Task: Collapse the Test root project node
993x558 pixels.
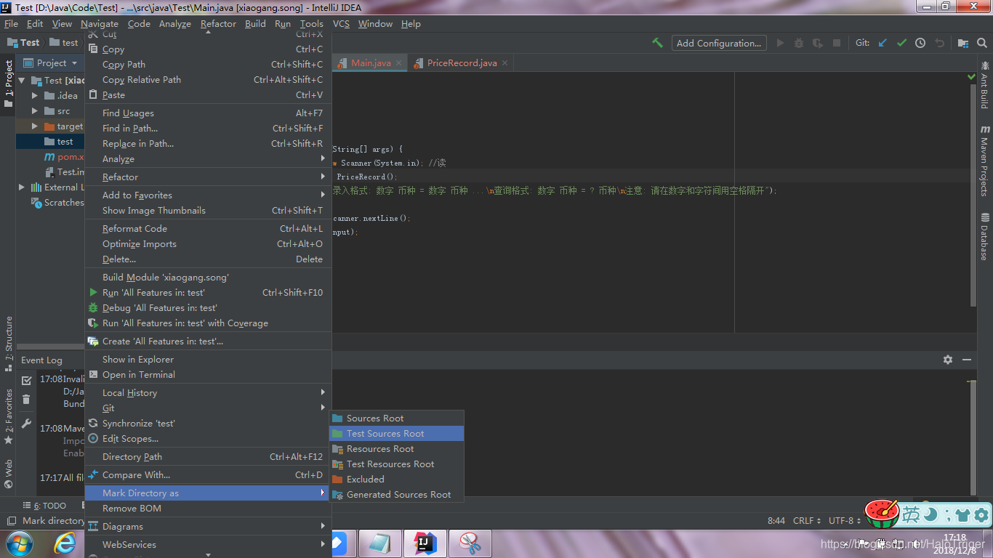Action: 22,80
